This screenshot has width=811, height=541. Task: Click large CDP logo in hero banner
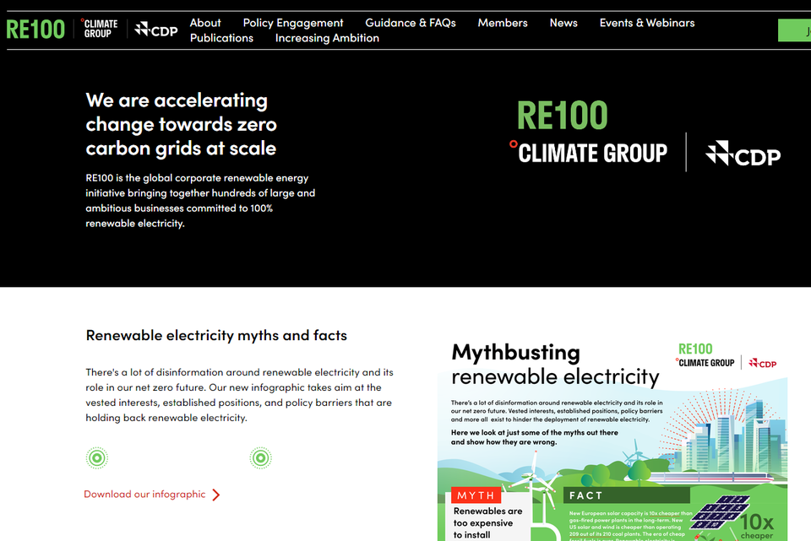[x=743, y=154]
